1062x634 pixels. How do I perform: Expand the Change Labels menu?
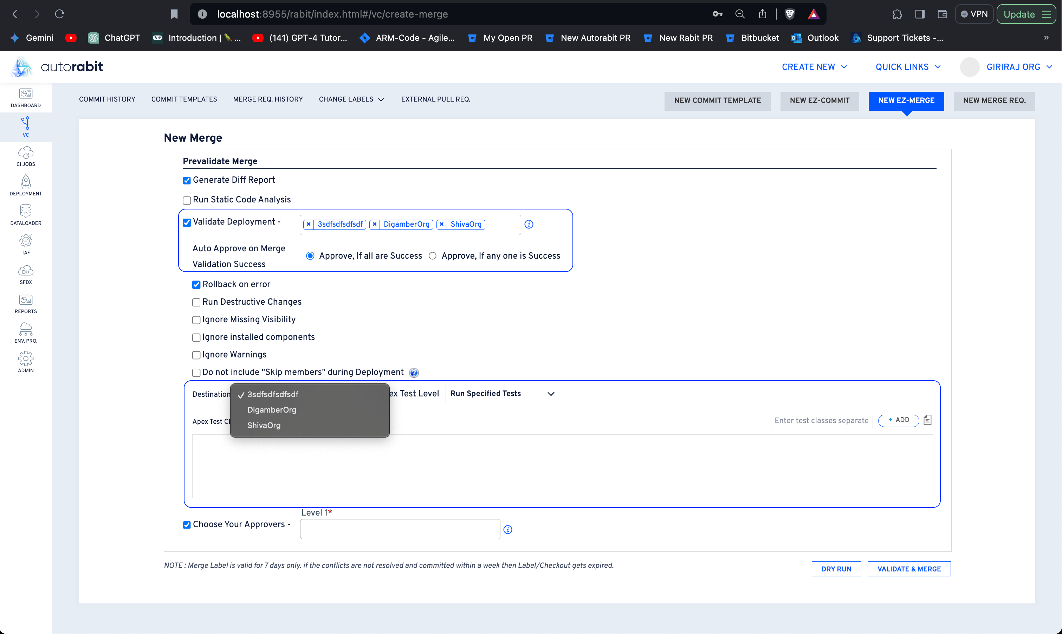(x=351, y=99)
